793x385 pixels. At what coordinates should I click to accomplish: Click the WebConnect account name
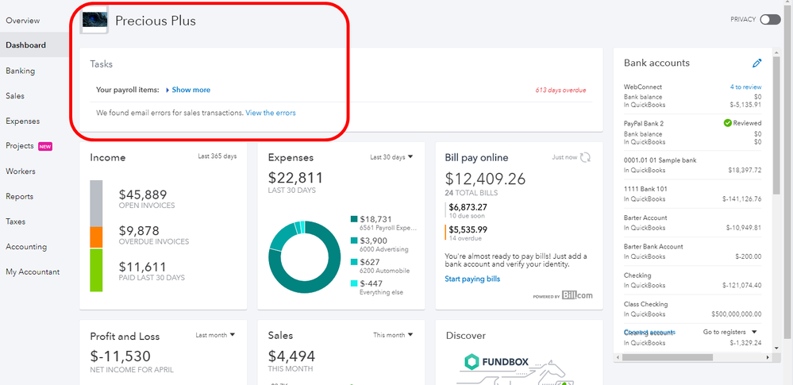coord(643,87)
